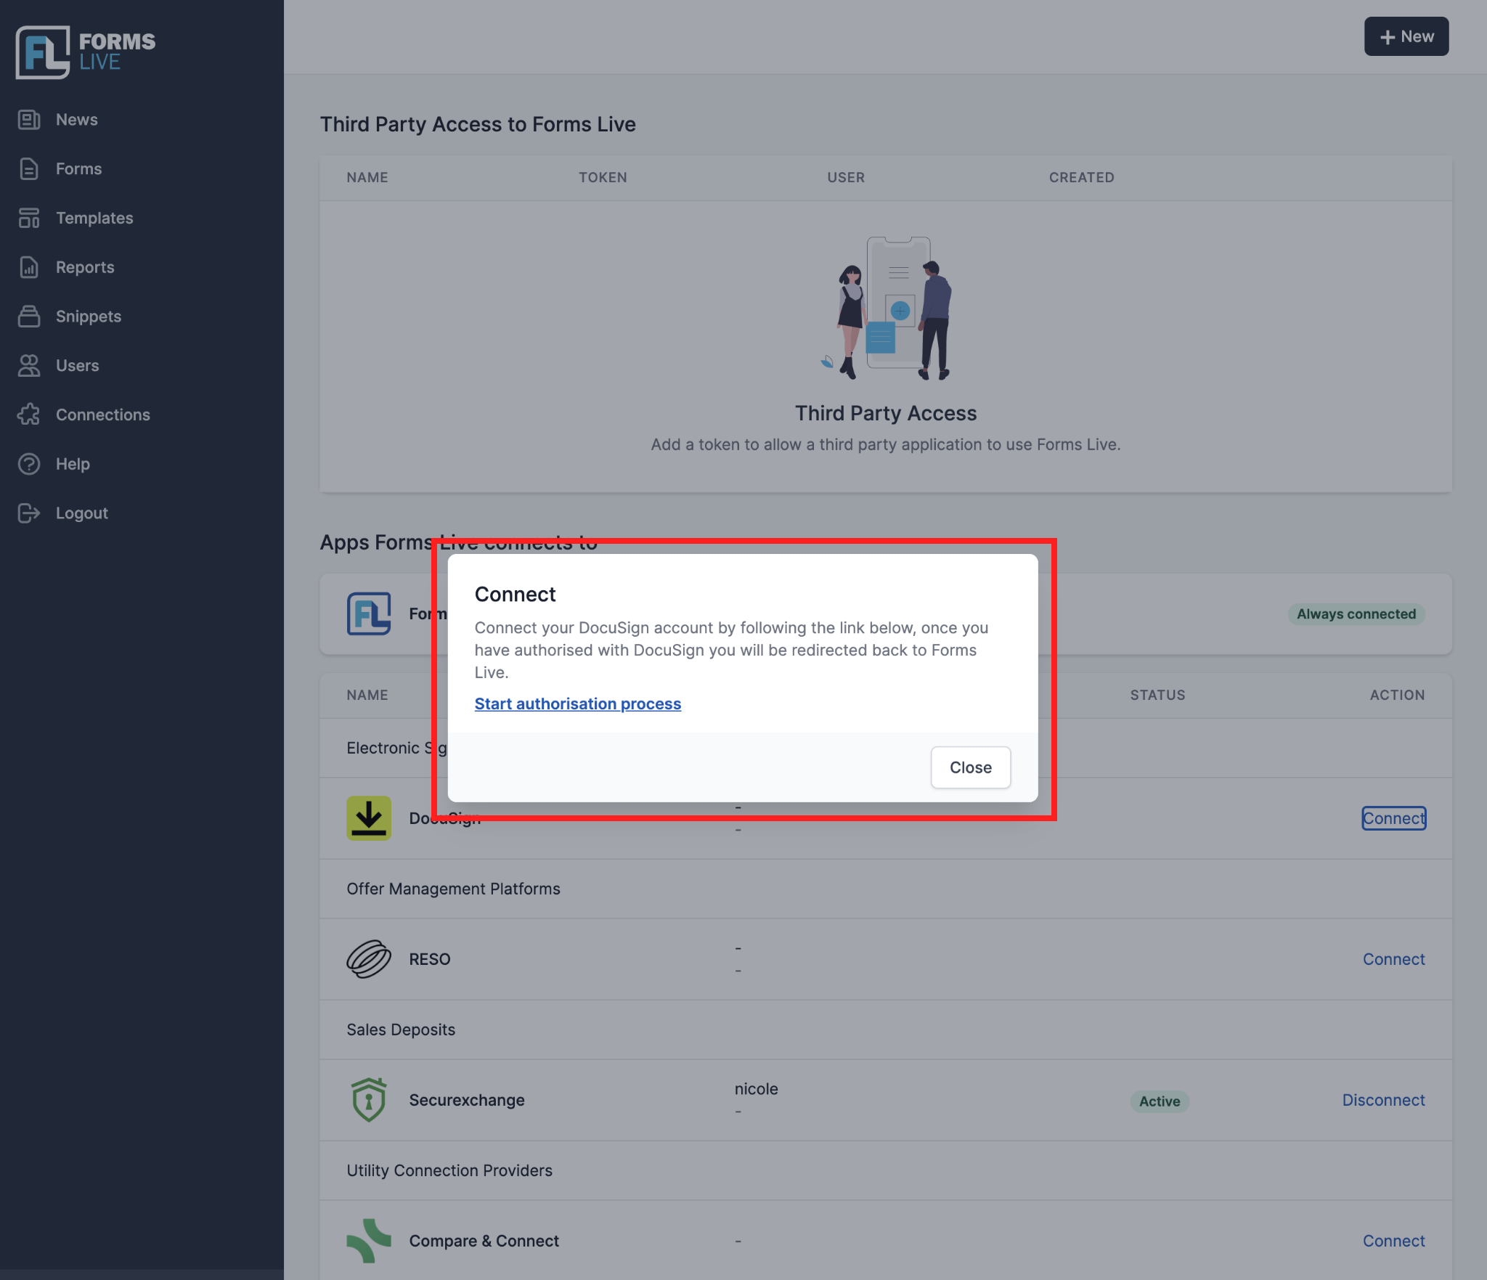Click the DocuSign download-arrow logo

point(369,818)
